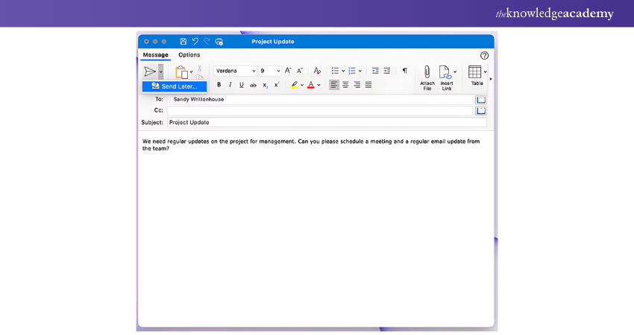The image size is (634, 335).
Task: Apply the yellow highlight color
Action: [295, 85]
